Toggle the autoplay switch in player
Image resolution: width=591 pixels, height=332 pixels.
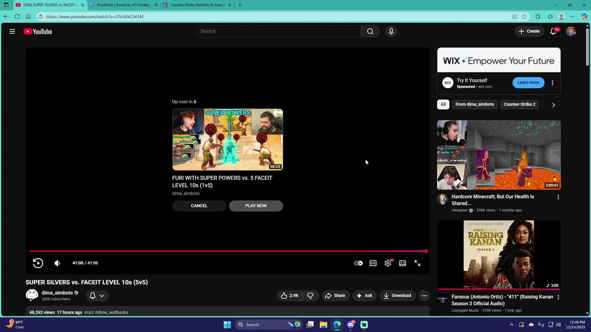(x=358, y=263)
